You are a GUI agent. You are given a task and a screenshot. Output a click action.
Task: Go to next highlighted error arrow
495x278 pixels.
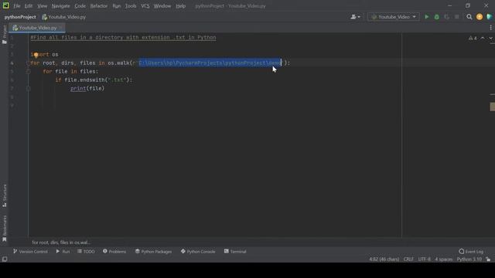(490, 38)
